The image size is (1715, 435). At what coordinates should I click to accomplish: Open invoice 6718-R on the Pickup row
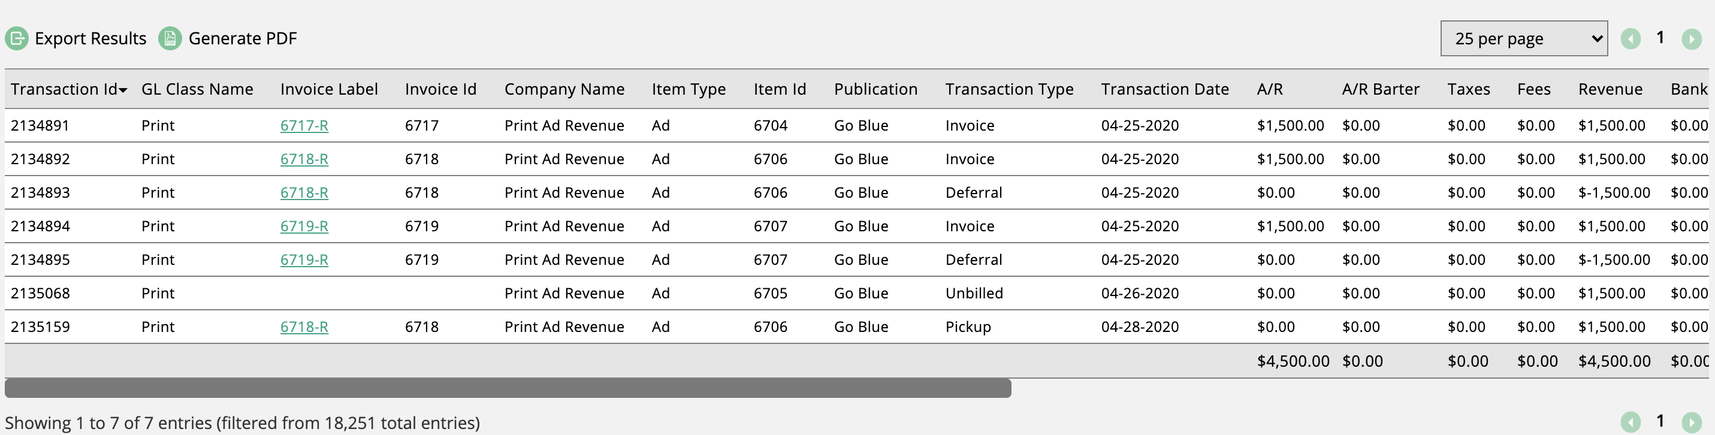(304, 327)
